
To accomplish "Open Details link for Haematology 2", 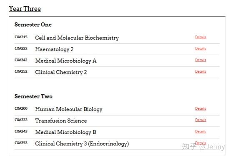I will (201, 49).
